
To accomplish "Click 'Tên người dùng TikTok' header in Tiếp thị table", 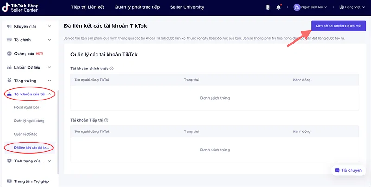I will pos(92,131).
